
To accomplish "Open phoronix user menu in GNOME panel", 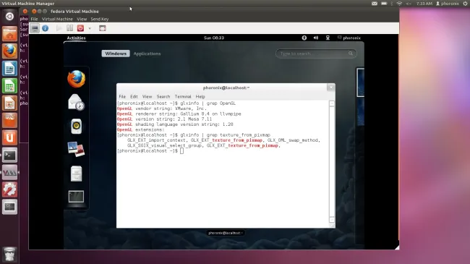I will pos(349,38).
